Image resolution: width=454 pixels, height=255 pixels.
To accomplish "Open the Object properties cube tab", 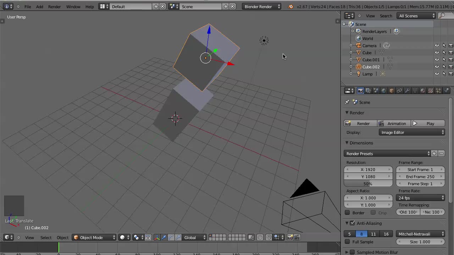I will [392, 91].
